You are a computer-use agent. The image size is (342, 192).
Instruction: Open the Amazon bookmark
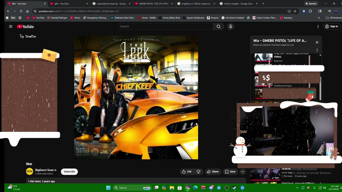click(213, 18)
